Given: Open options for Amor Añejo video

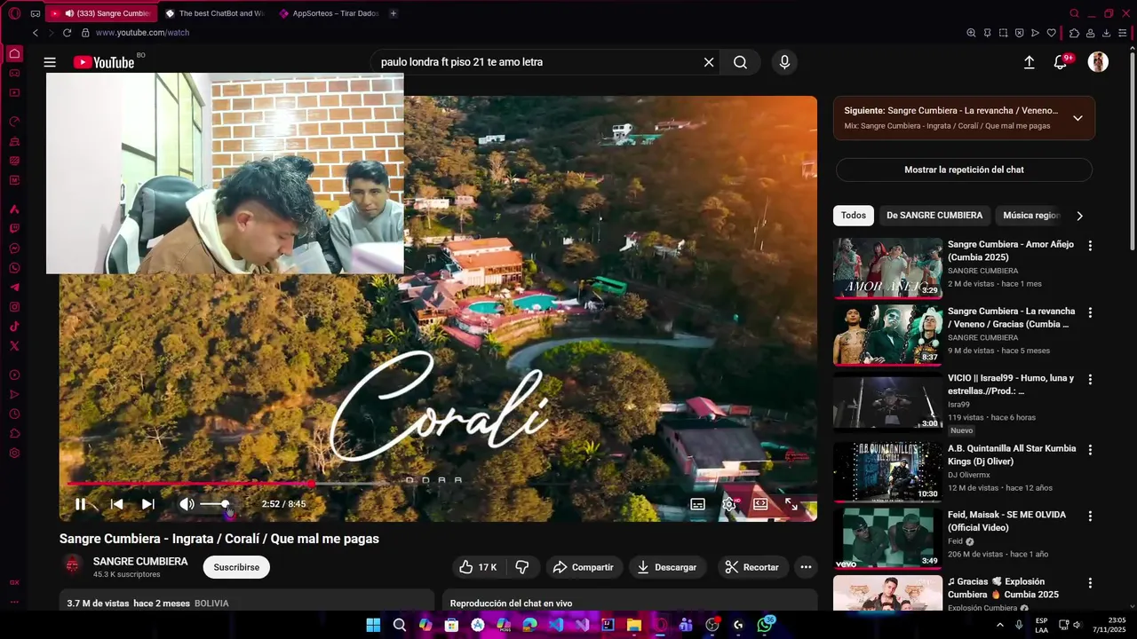Looking at the screenshot, I should point(1090,246).
